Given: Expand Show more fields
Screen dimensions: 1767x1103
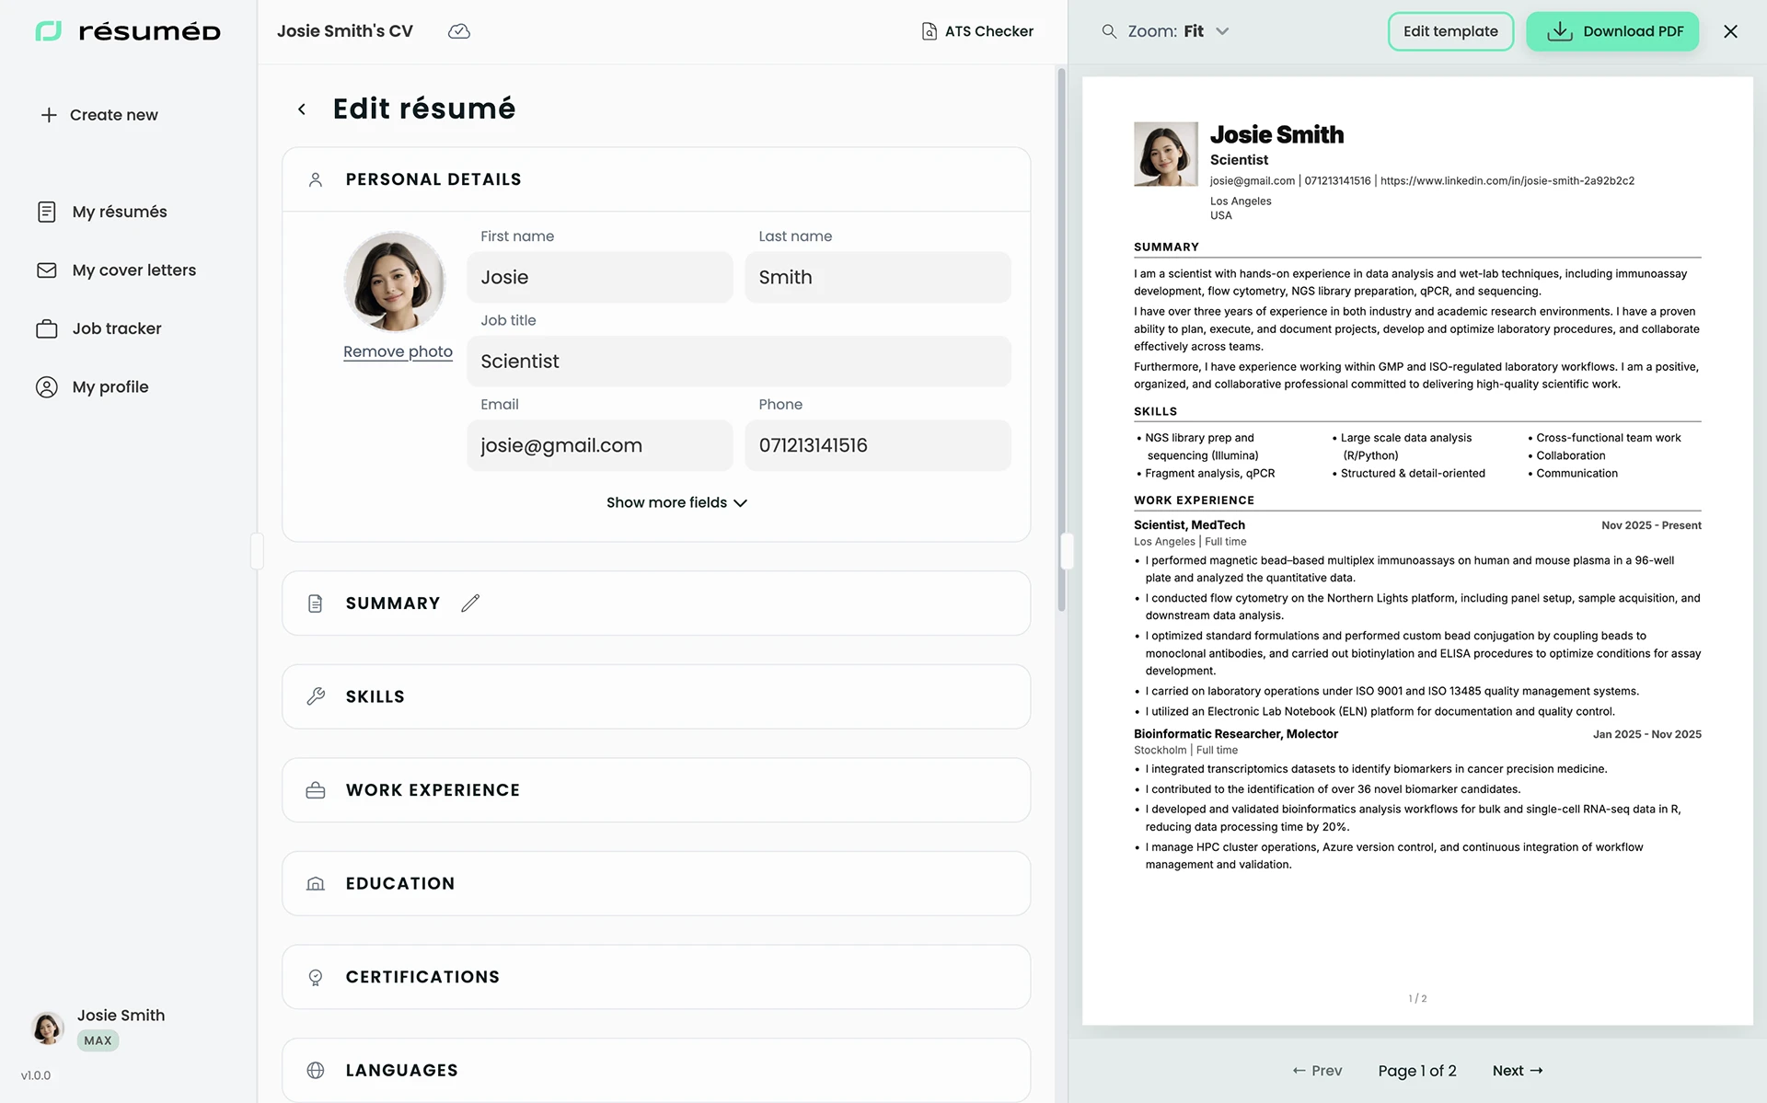Looking at the screenshot, I should coord(676,502).
